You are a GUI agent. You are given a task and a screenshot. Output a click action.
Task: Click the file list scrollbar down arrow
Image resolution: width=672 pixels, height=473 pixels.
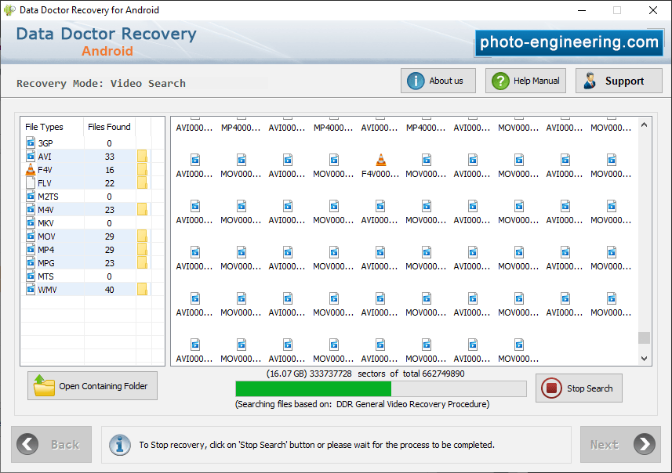(644, 359)
